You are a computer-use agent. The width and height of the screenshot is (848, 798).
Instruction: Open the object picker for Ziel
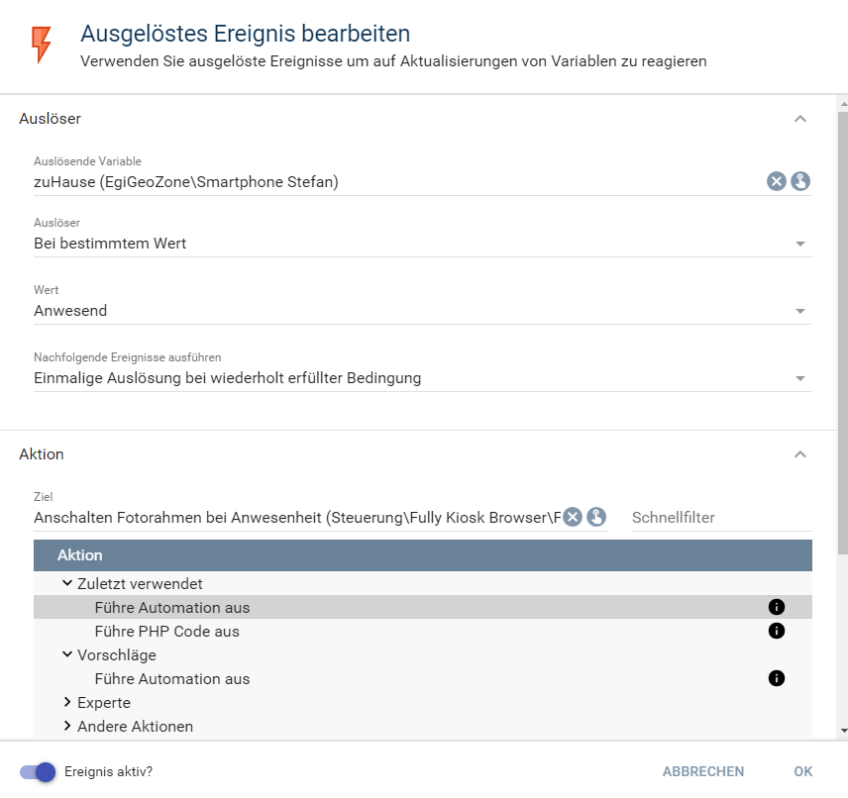point(596,517)
